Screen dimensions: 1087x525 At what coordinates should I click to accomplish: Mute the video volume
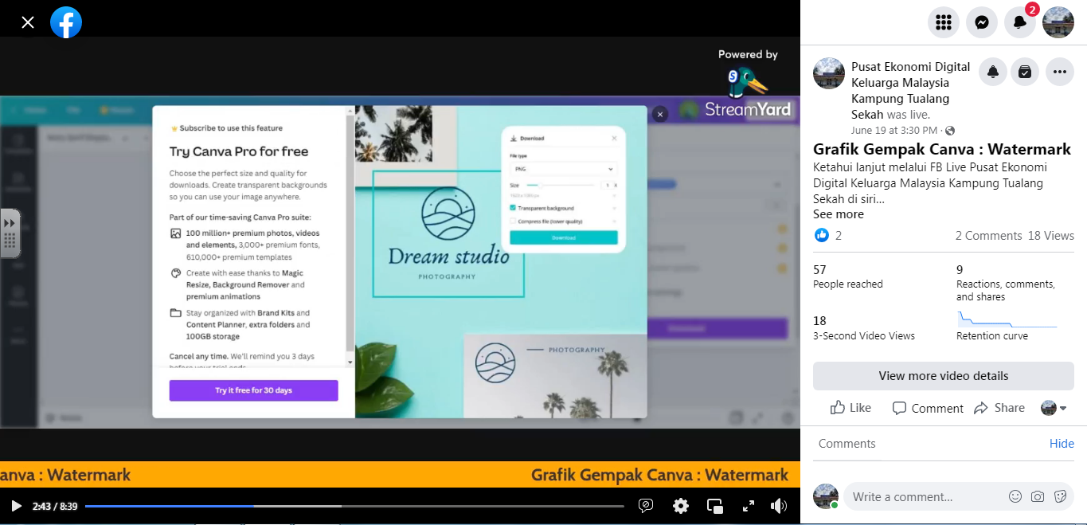click(779, 506)
